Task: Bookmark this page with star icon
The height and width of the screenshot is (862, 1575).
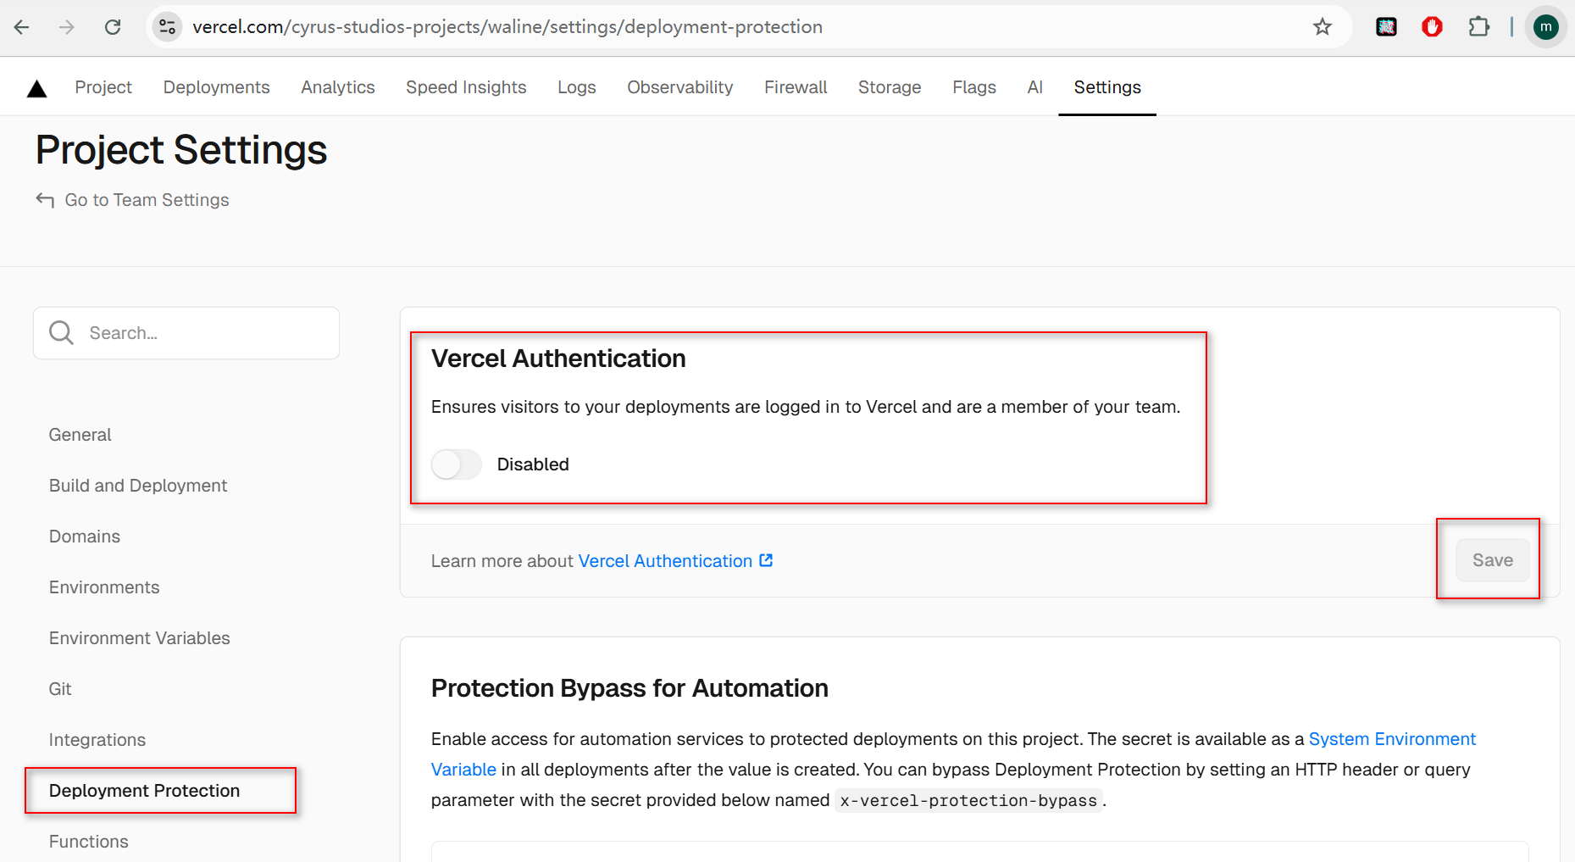Action: click(x=1323, y=27)
